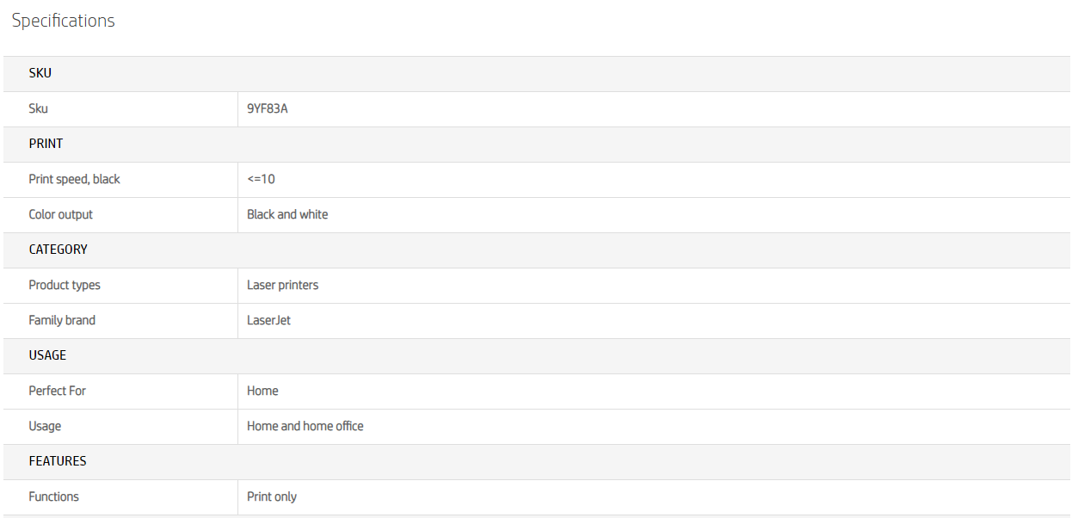This screenshot has width=1072, height=518.
Task: Click the "Print speed, black" label
Action: (74, 179)
